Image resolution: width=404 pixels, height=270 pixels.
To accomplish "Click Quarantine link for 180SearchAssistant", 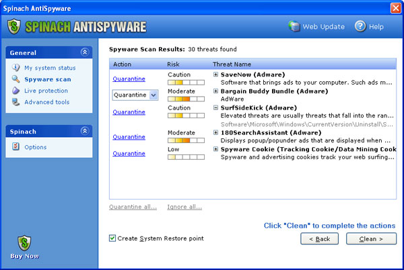I will pyautogui.click(x=129, y=136).
